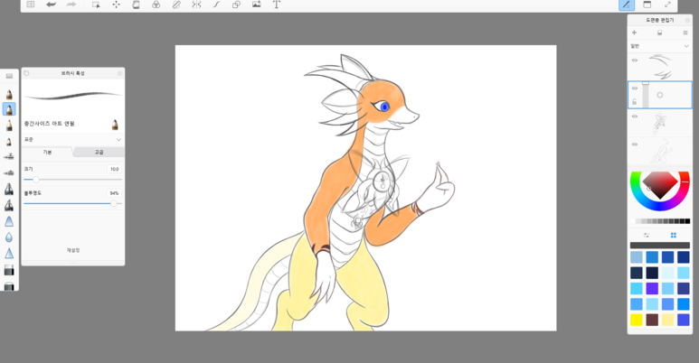
Task: Click the saturation diamond in color wheel
Action: pyautogui.click(x=660, y=183)
